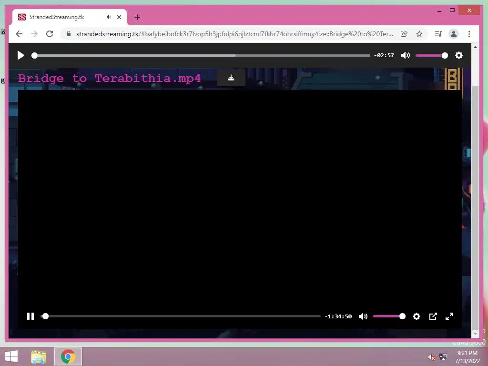Reload the StrandedStreaming page
Screen dimensions: 488x366
pos(50,34)
